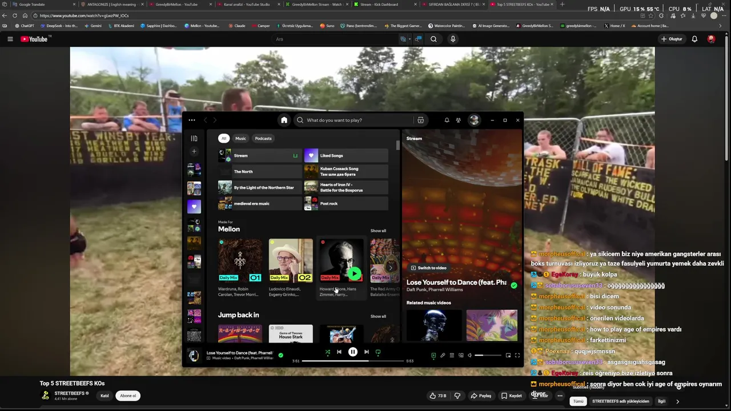This screenshot has width=731, height=411.
Task: Skip to next track
Action: click(x=366, y=352)
